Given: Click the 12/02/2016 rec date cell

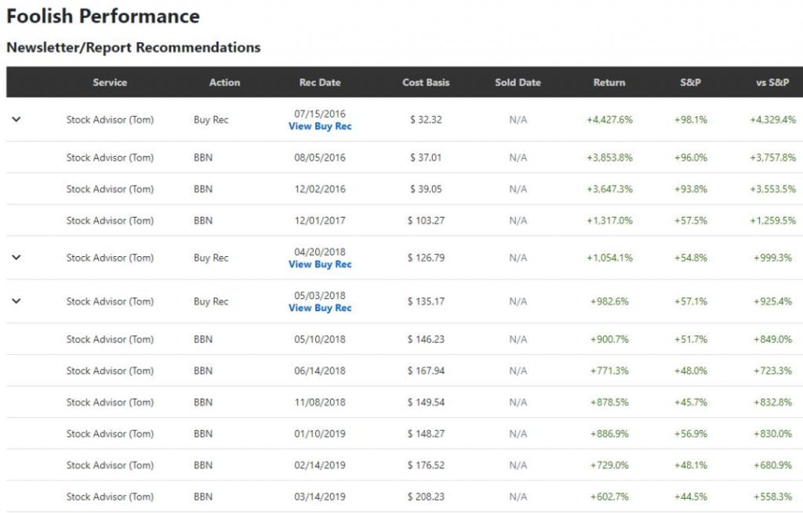Looking at the screenshot, I should 320,190.
